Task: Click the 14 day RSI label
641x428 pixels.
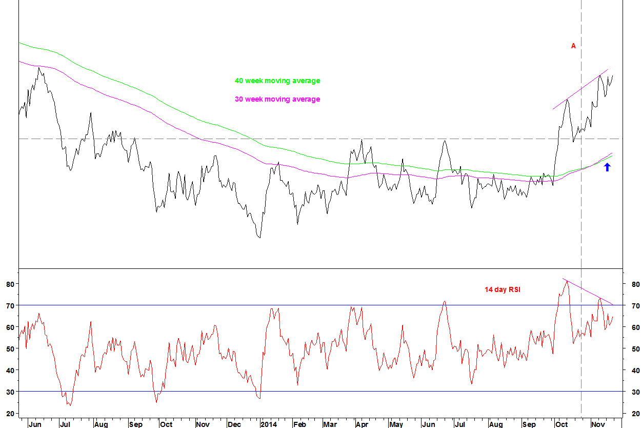Action: [x=503, y=290]
